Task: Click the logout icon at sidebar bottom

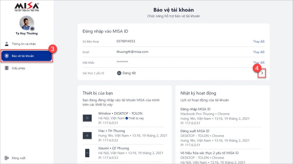Action: click(x=7, y=158)
